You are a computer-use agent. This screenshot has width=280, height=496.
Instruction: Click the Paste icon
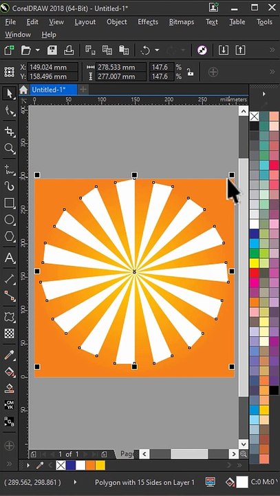(124, 50)
